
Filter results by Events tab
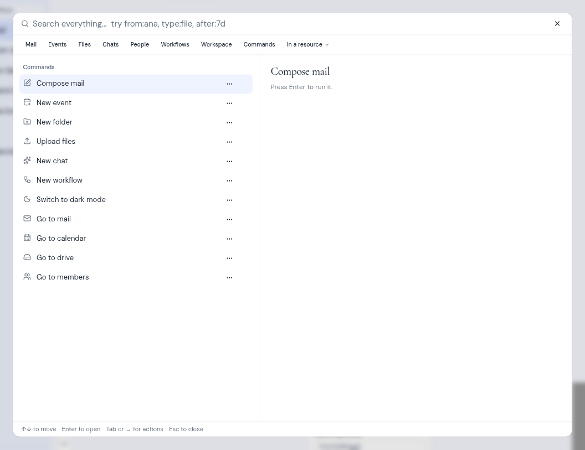click(x=58, y=44)
